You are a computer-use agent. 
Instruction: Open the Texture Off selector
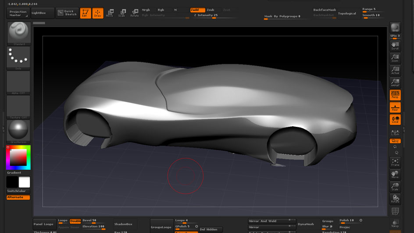click(x=18, y=107)
